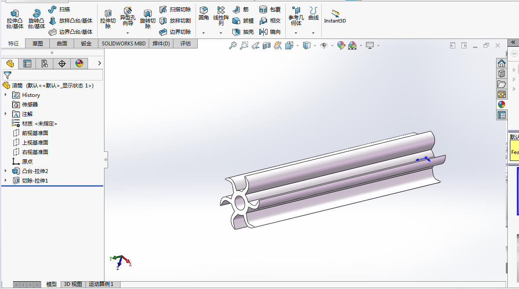Viewport: 519px width, 289px height.
Task: Select the Rib (筋) tool
Action: coord(241,10)
